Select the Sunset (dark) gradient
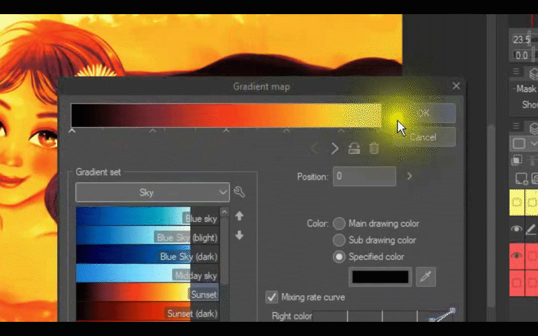 pyautogui.click(x=147, y=311)
